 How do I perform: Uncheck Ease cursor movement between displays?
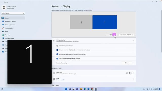[57, 59]
